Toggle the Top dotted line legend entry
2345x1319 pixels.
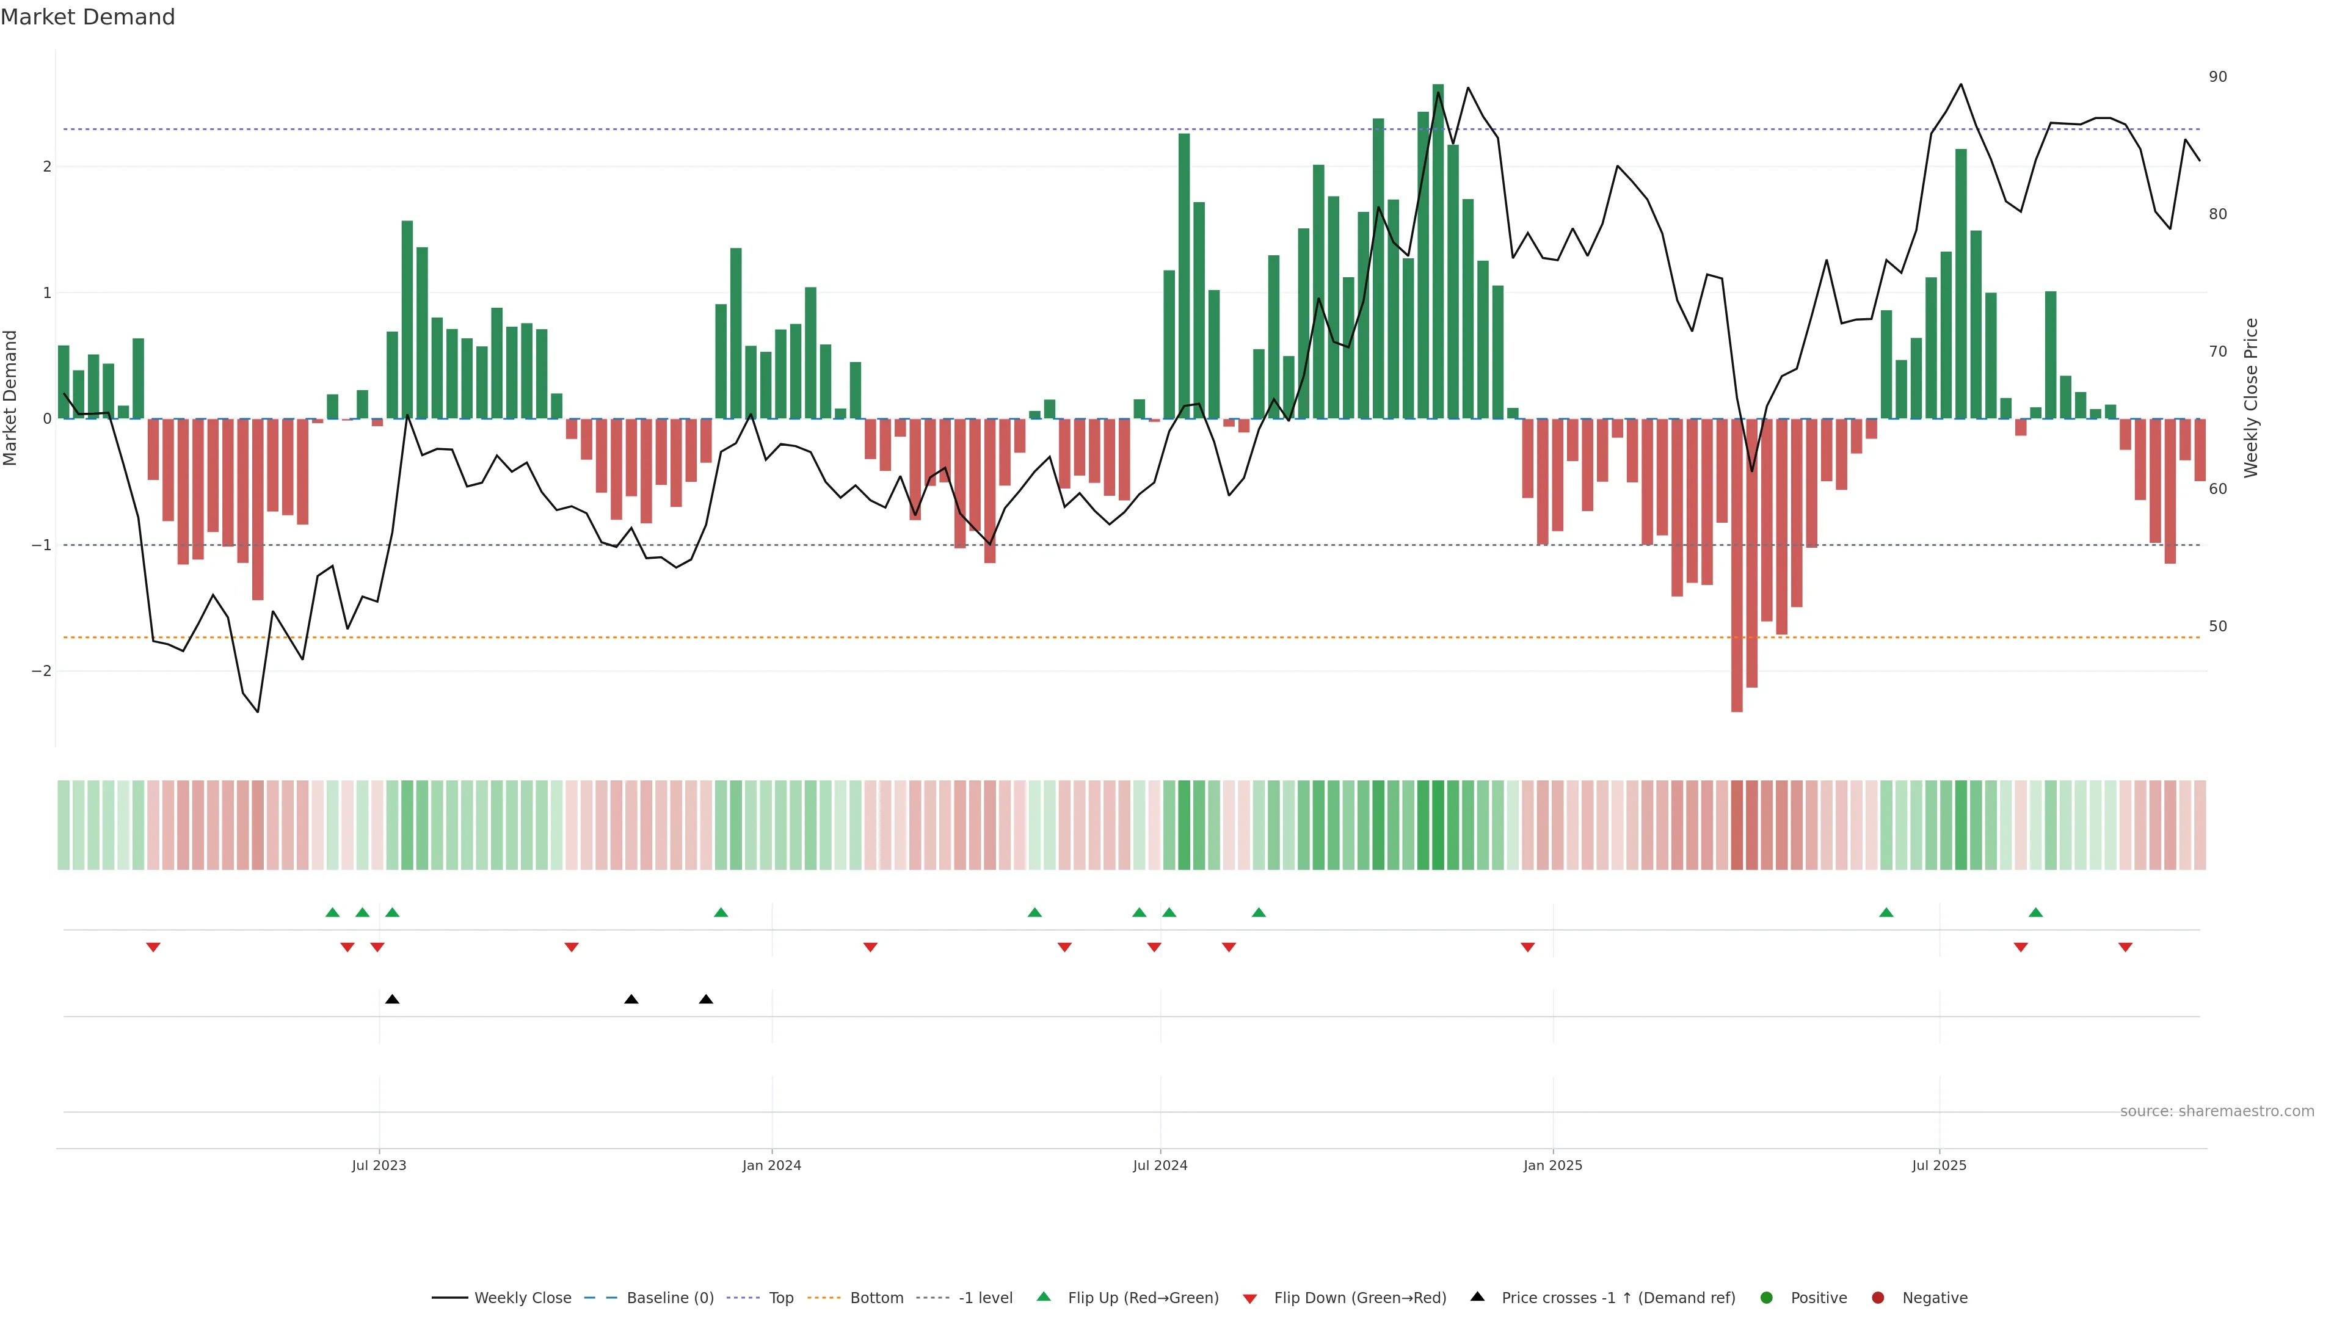780,1297
